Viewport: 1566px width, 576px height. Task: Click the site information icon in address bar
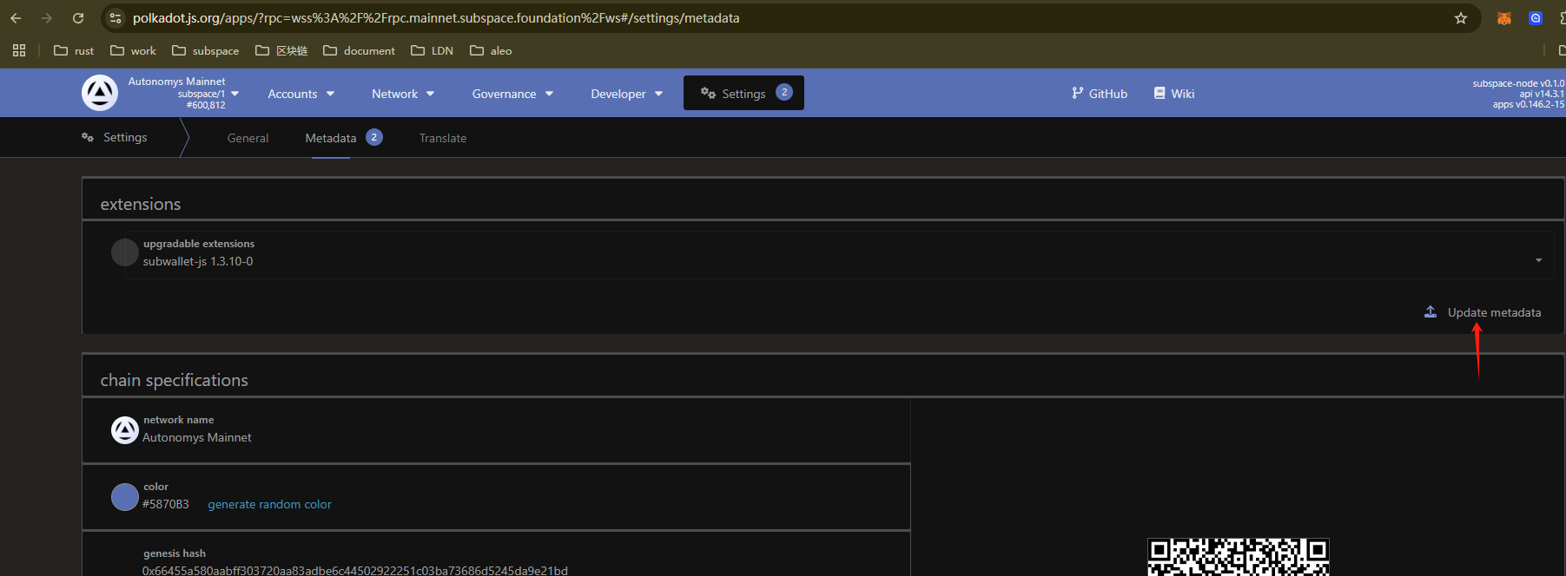(x=116, y=18)
